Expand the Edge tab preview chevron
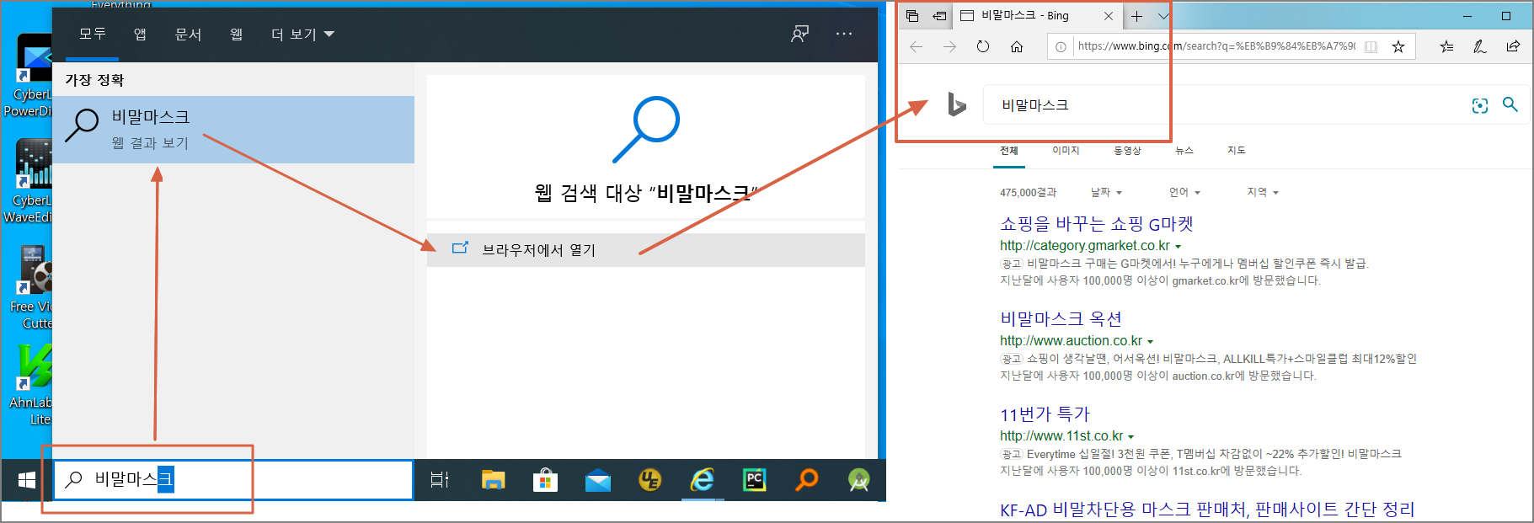Image resolution: width=1534 pixels, height=523 pixels. [x=1163, y=16]
